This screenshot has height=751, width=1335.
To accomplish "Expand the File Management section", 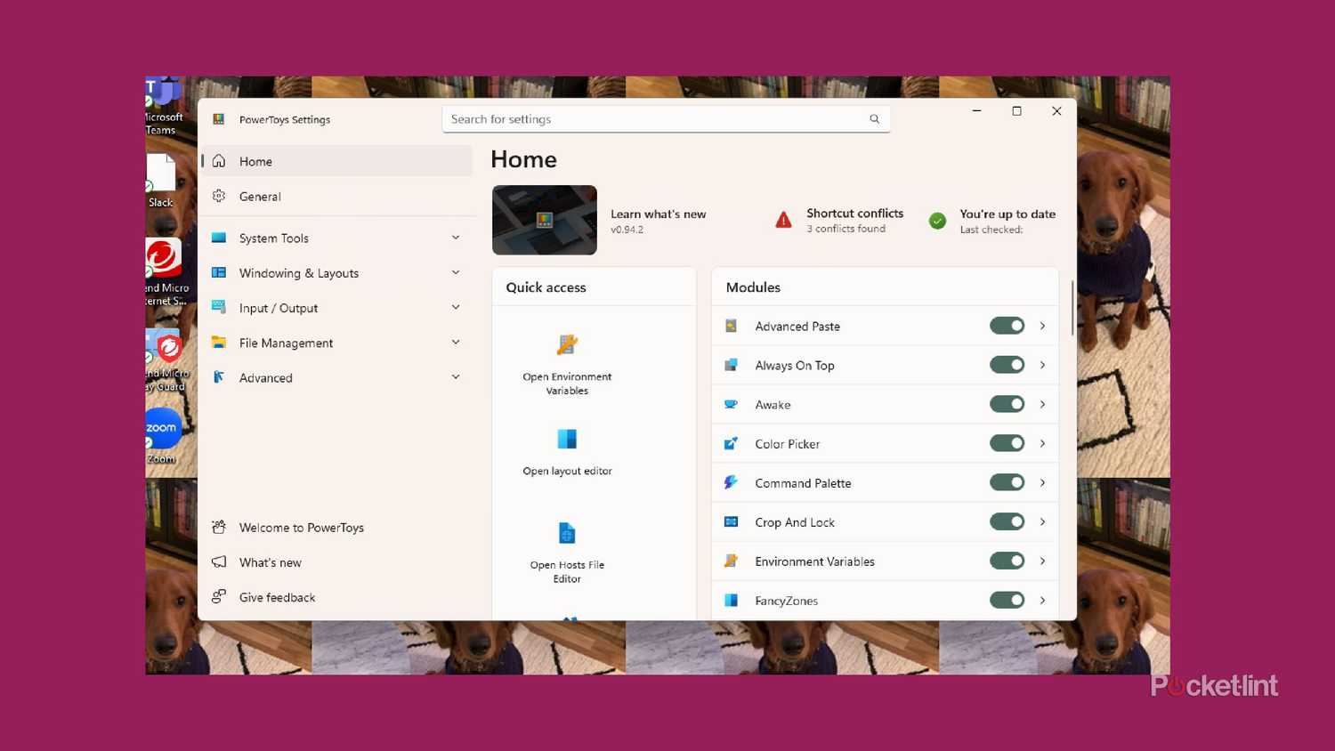I will pyautogui.click(x=456, y=343).
